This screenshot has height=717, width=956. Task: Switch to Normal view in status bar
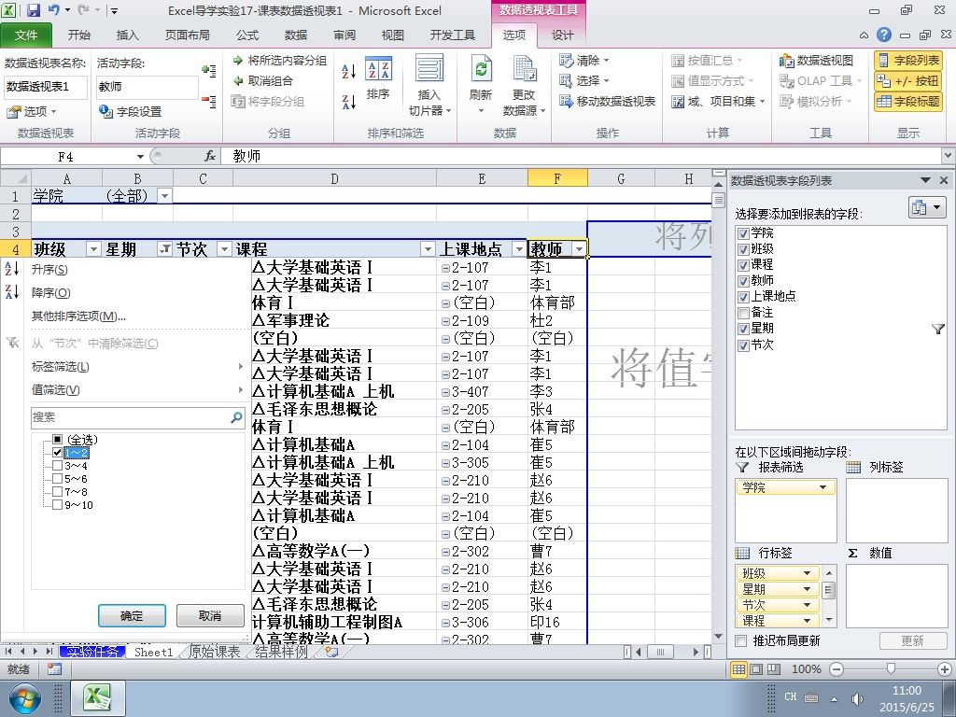click(x=738, y=668)
